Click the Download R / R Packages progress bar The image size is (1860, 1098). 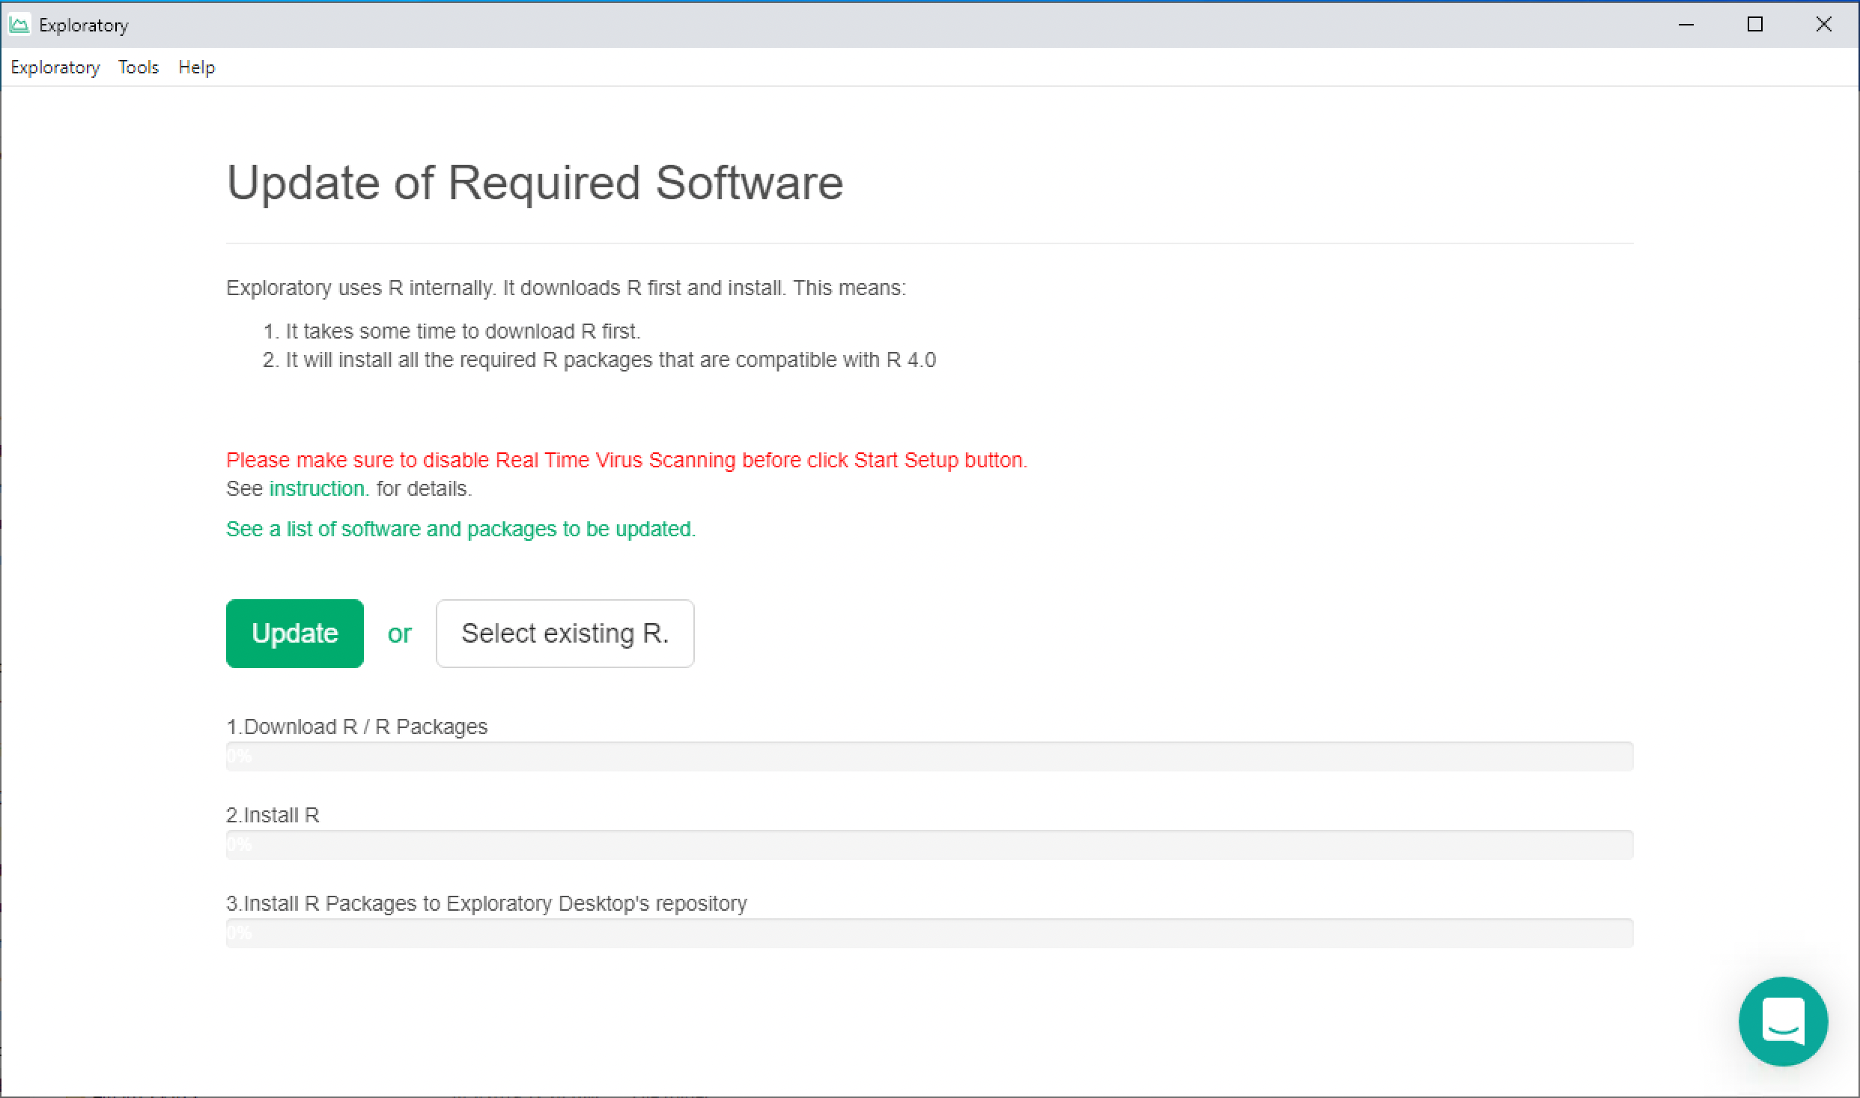click(x=929, y=756)
